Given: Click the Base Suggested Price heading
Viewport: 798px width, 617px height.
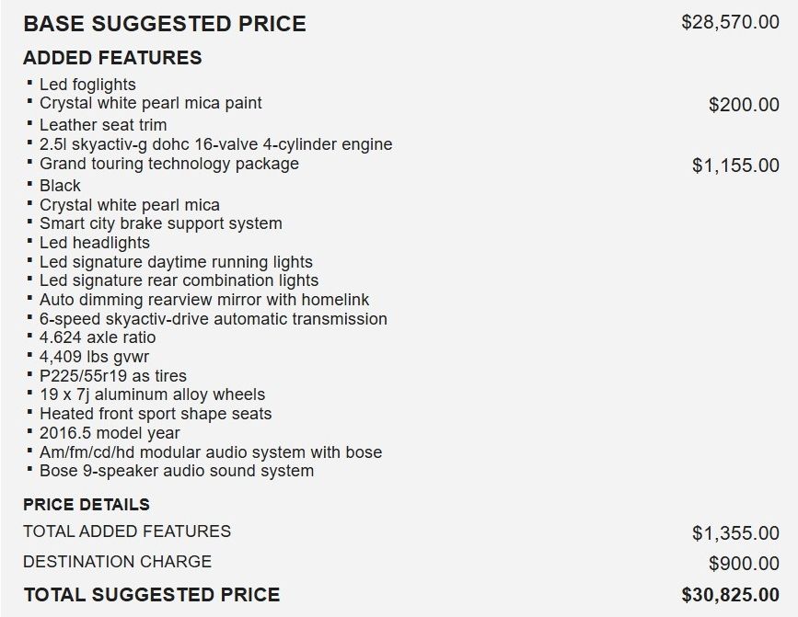Looking at the screenshot, I should click(165, 24).
